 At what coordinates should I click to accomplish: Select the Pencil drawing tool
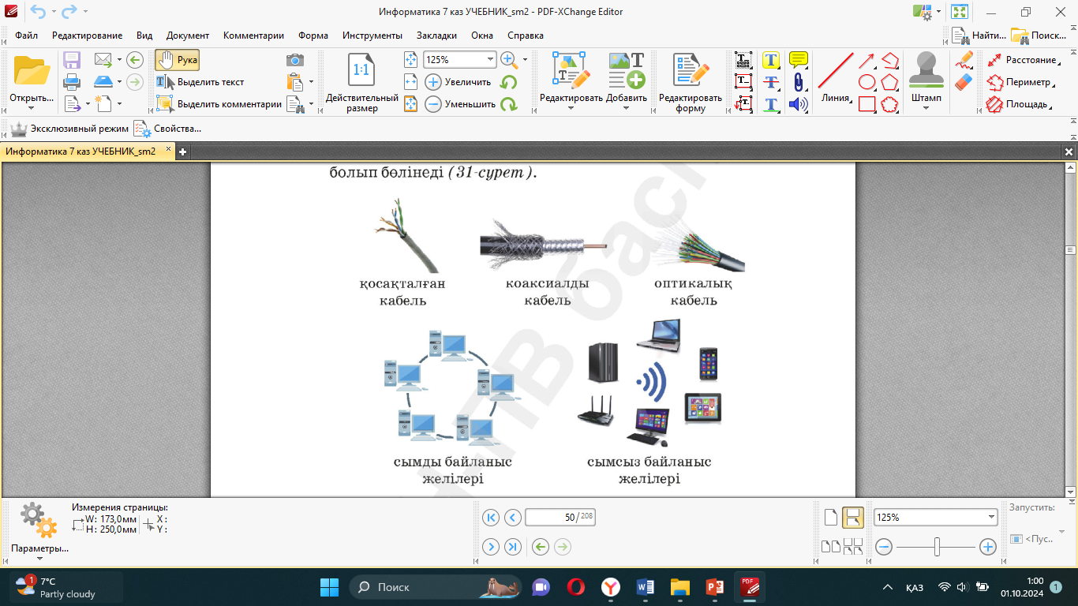click(964, 60)
